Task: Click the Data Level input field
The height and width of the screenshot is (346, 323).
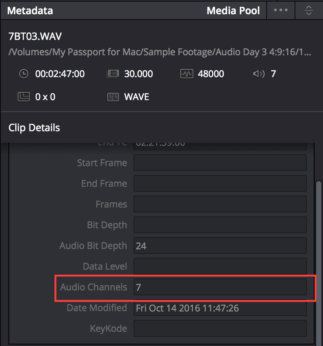Action: pos(220,267)
